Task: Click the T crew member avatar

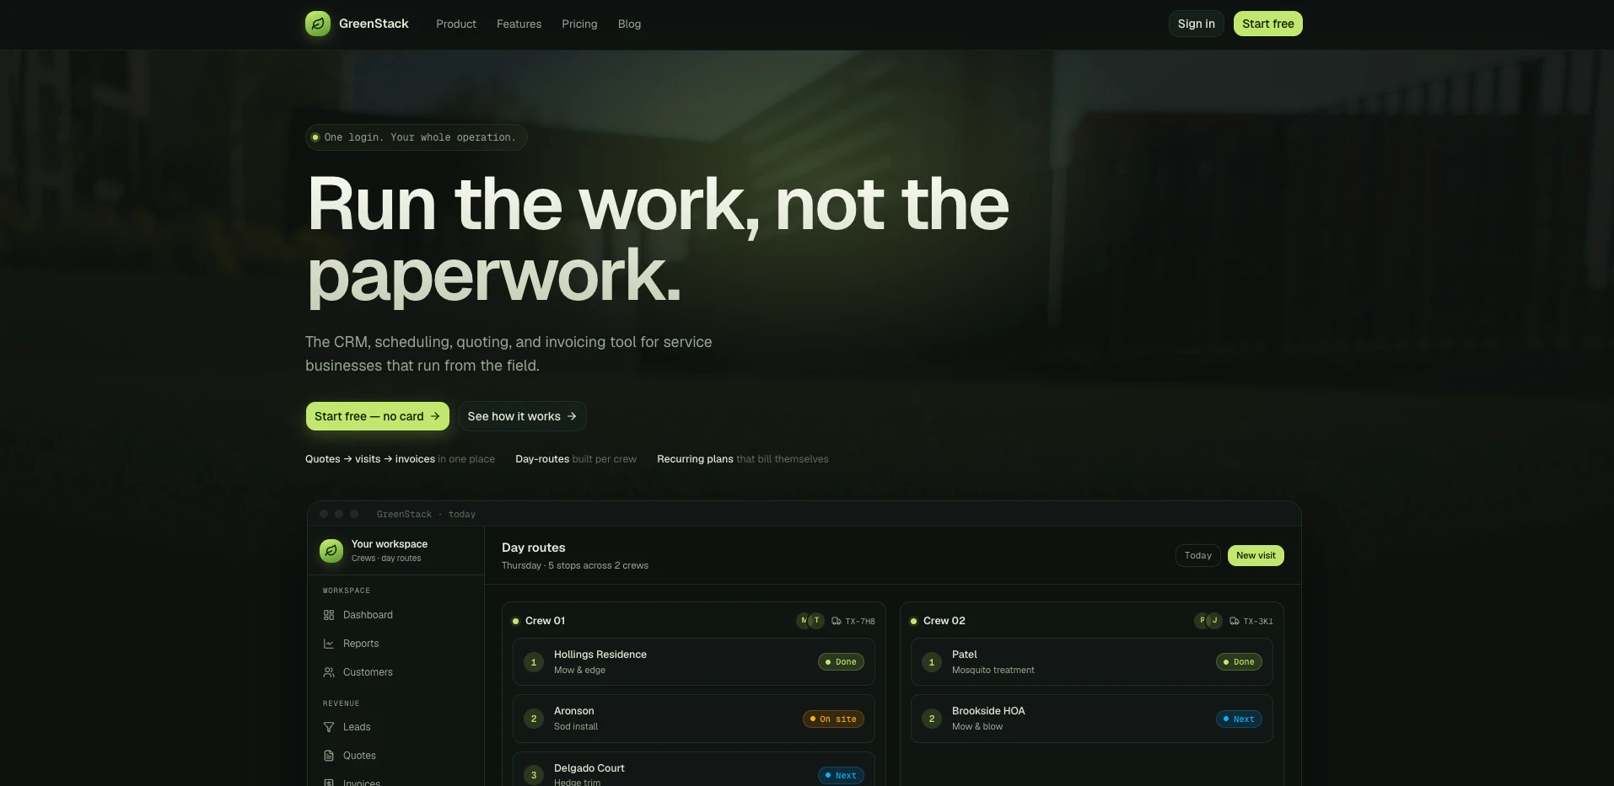Action: click(x=816, y=621)
